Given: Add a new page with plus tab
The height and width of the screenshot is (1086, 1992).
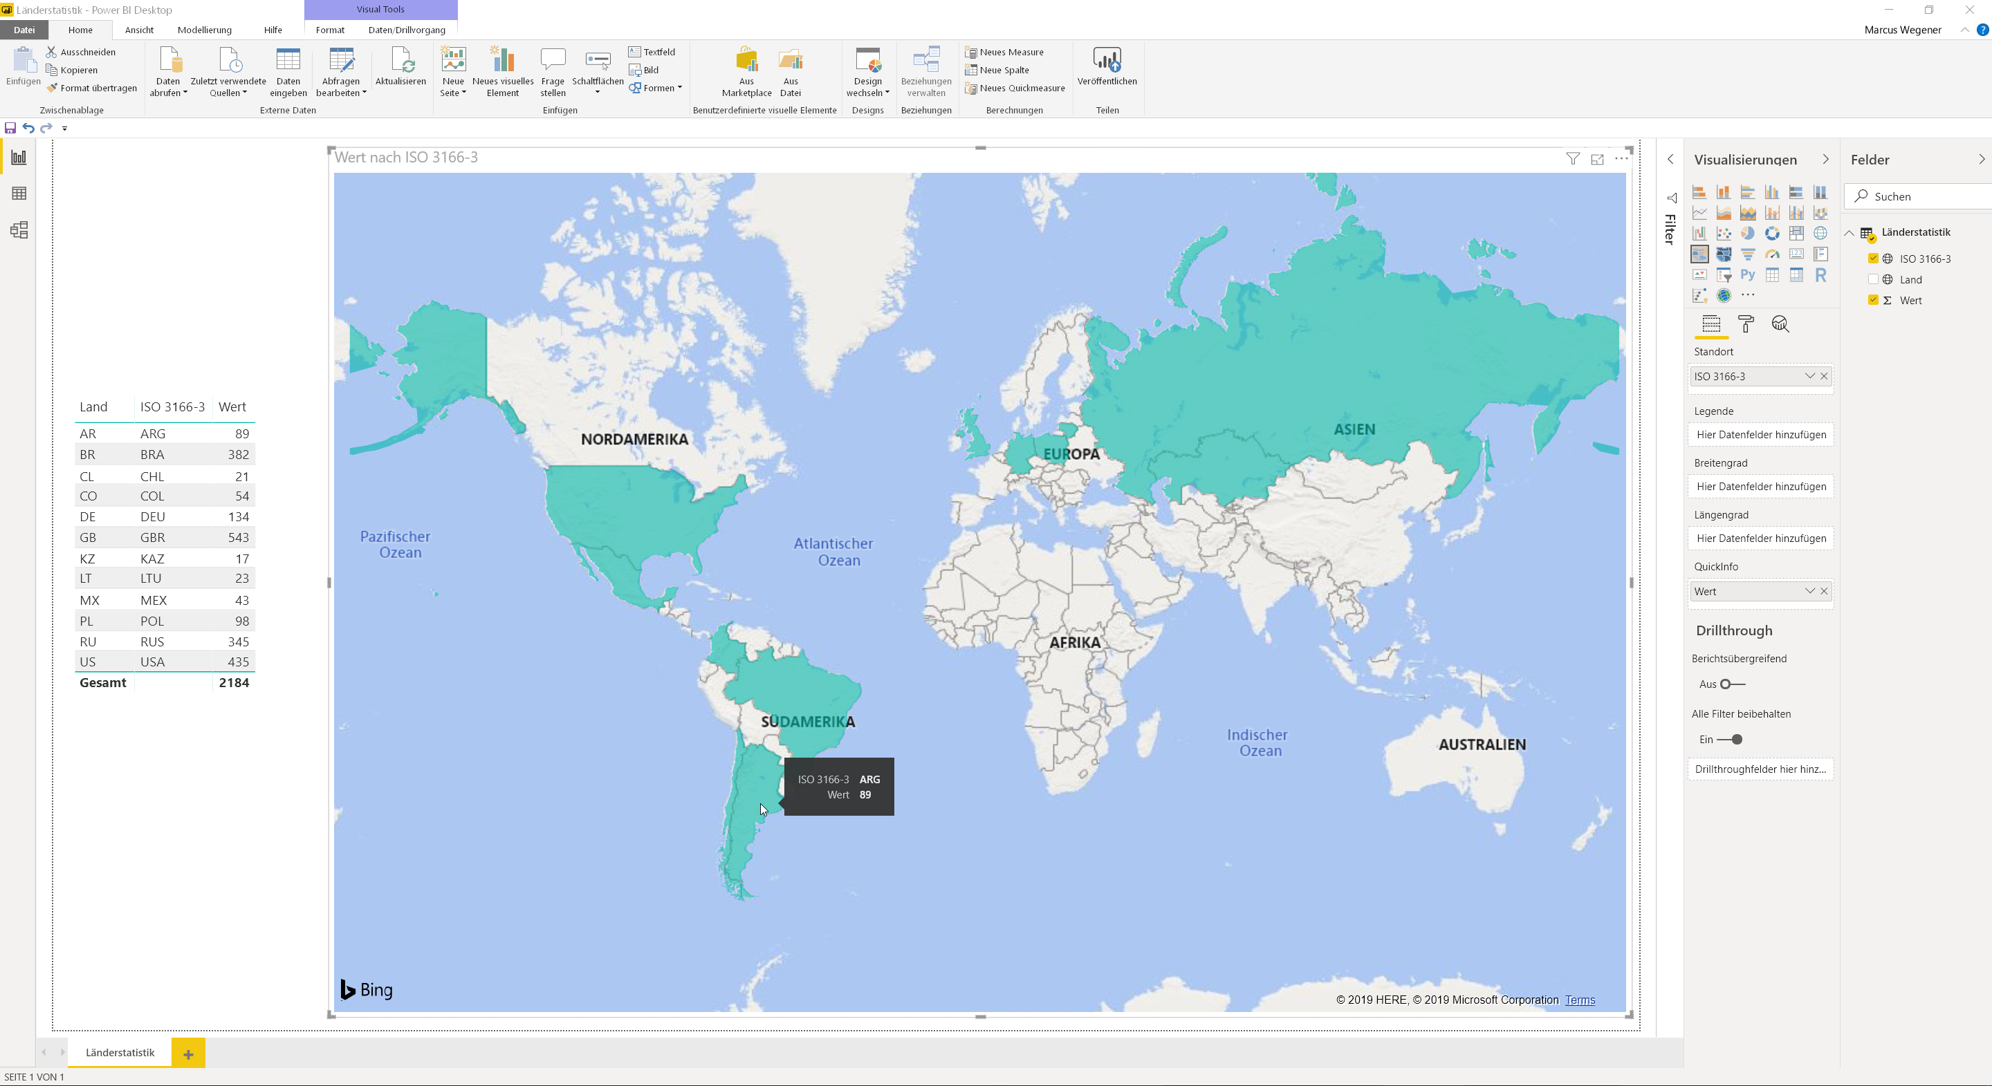Looking at the screenshot, I should pyautogui.click(x=188, y=1054).
